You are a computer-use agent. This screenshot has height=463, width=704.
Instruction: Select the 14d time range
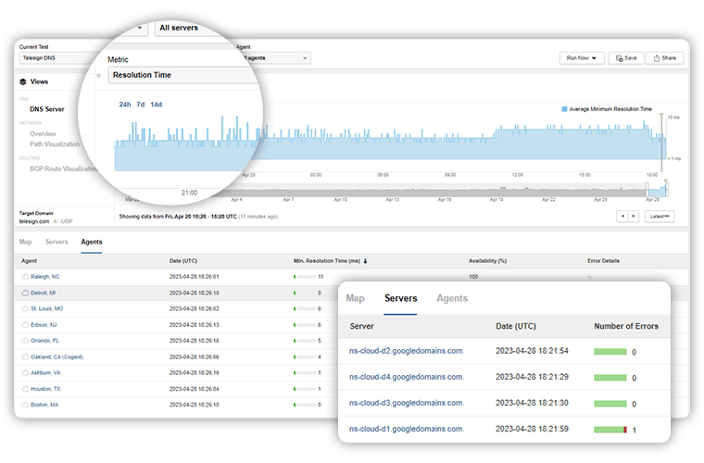[x=156, y=105]
